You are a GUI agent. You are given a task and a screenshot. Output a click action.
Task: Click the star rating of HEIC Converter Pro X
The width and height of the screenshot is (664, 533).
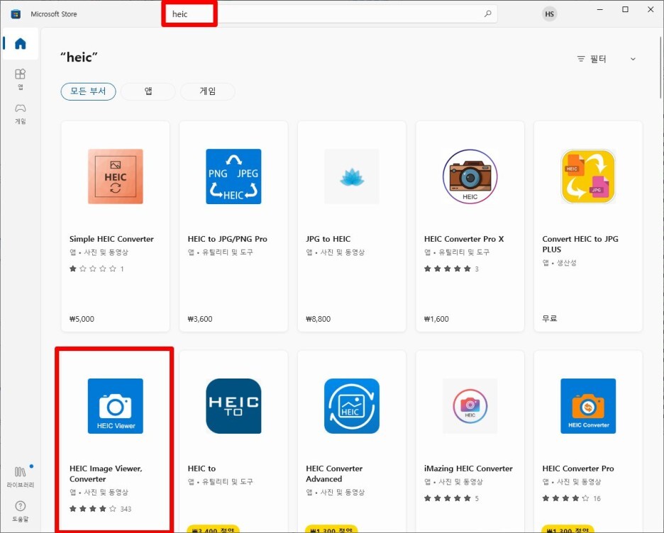[x=447, y=269]
